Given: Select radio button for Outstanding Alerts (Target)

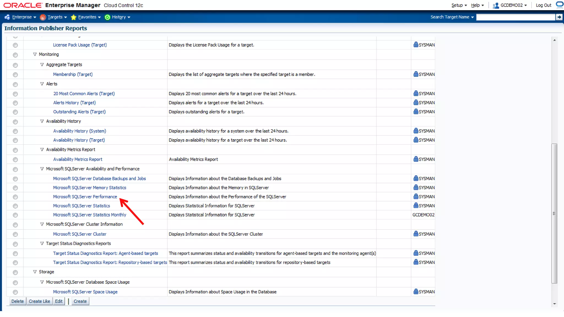Looking at the screenshot, I should 15,112.
